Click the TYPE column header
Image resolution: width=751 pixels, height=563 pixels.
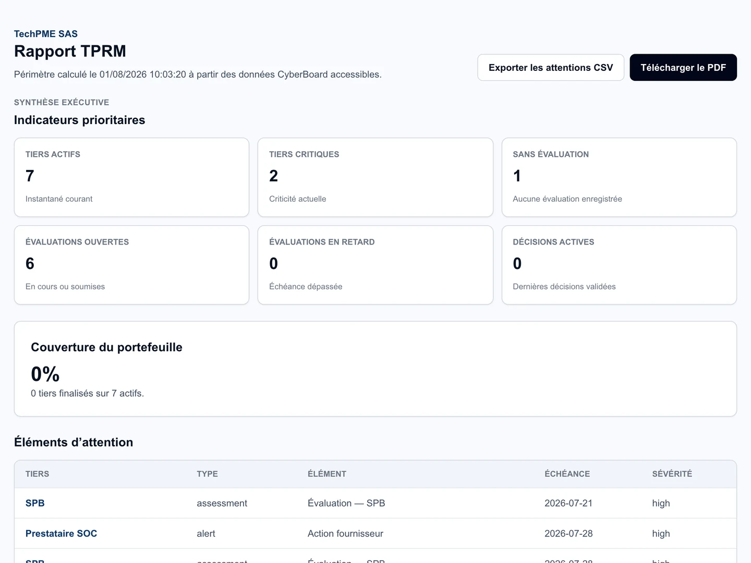pyautogui.click(x=208, y=474)
